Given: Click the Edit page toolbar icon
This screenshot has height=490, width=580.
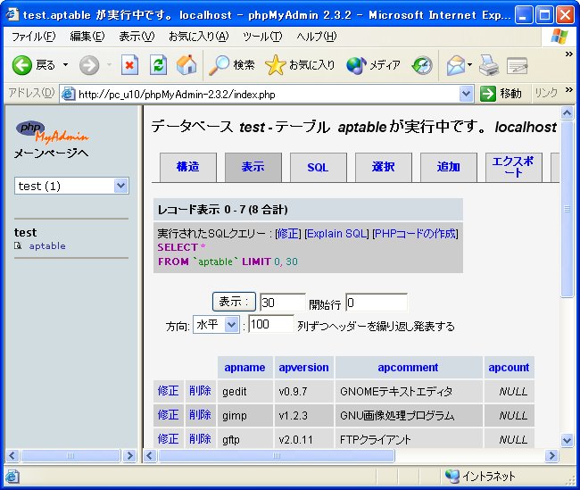Looking at the screenshot, I should tap(518, 66).
